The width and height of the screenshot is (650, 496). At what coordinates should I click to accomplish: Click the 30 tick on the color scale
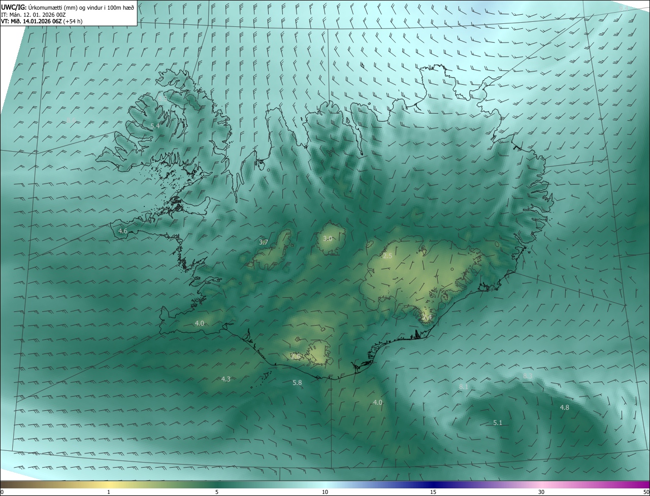coord(541,492)
